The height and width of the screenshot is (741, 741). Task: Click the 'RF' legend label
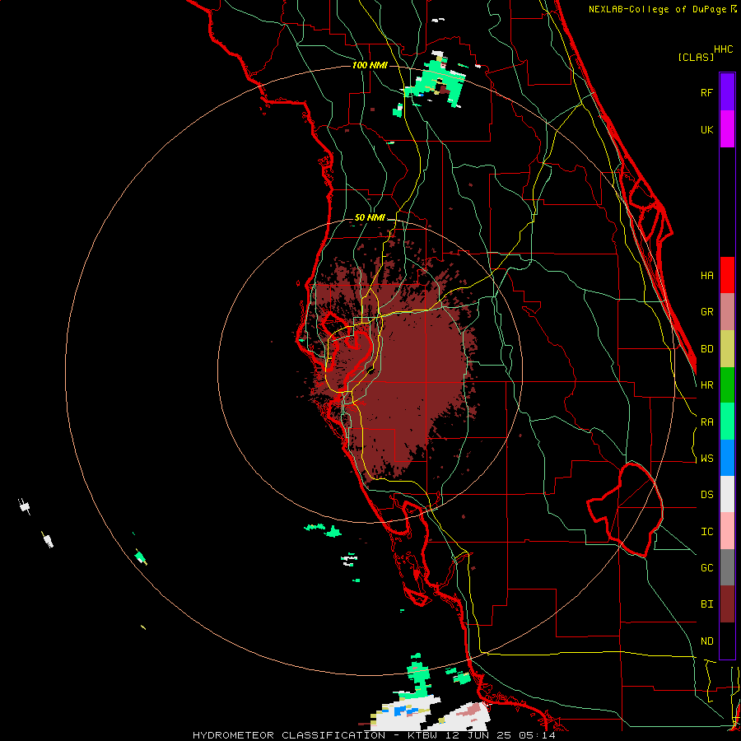(706, 92)
